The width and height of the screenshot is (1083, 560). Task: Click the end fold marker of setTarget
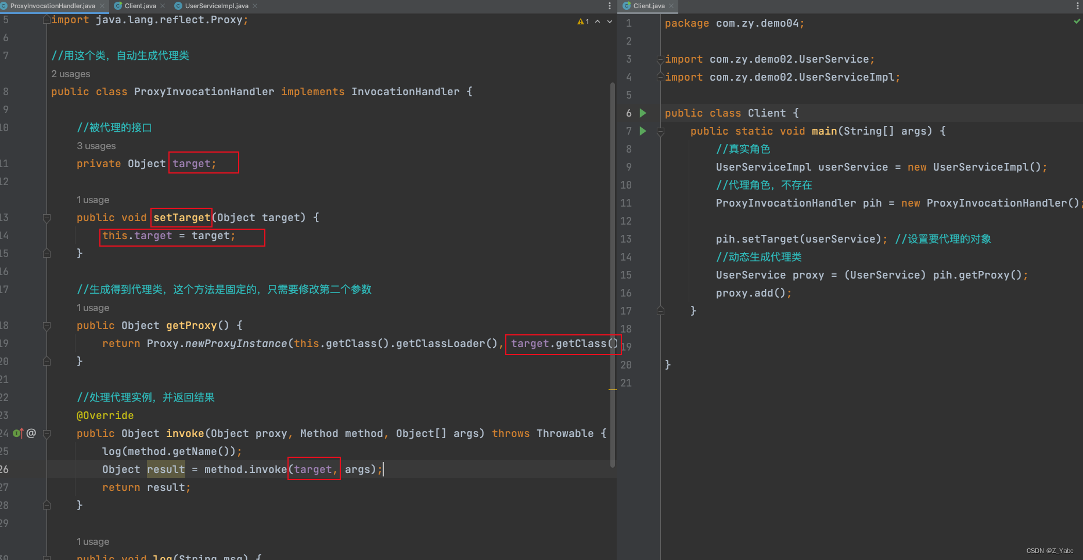(x=46, y=254)
